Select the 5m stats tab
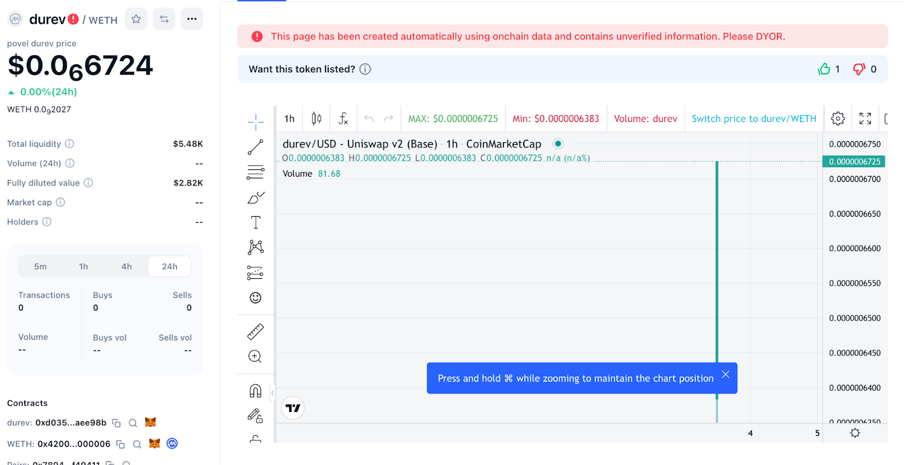The height and width of the screenshot is (465, 904). [41, 266]
